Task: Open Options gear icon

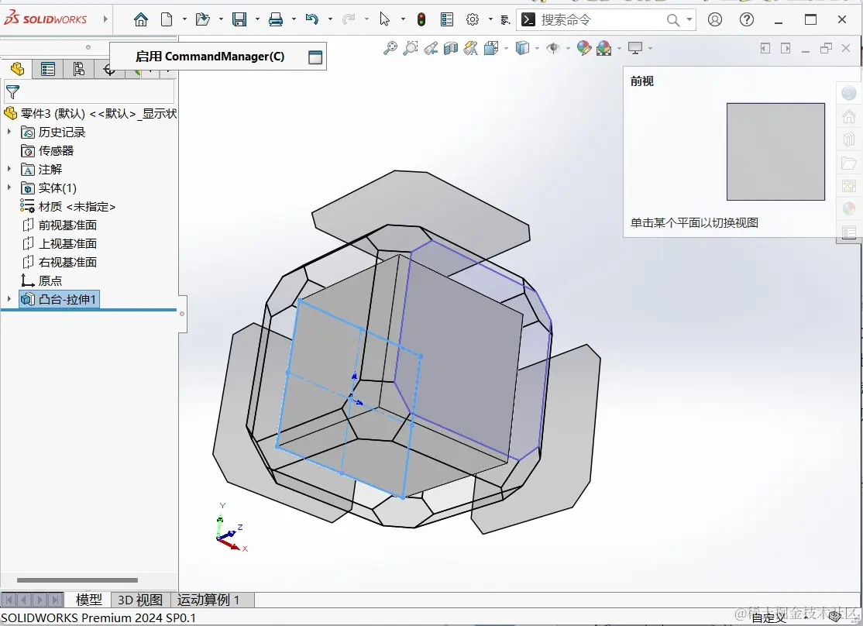Action: 473,20
